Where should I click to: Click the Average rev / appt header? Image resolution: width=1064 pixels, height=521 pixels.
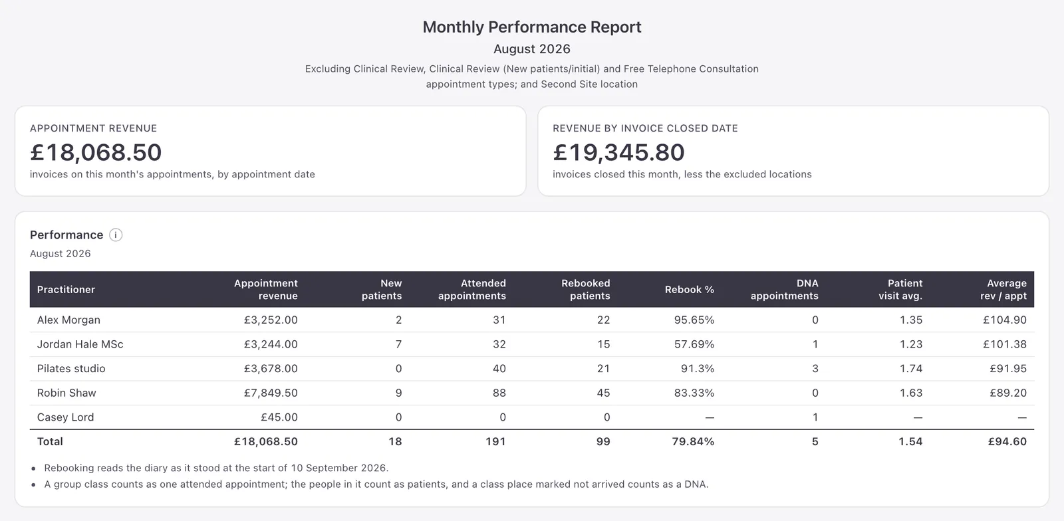(x=1003, y=290)
